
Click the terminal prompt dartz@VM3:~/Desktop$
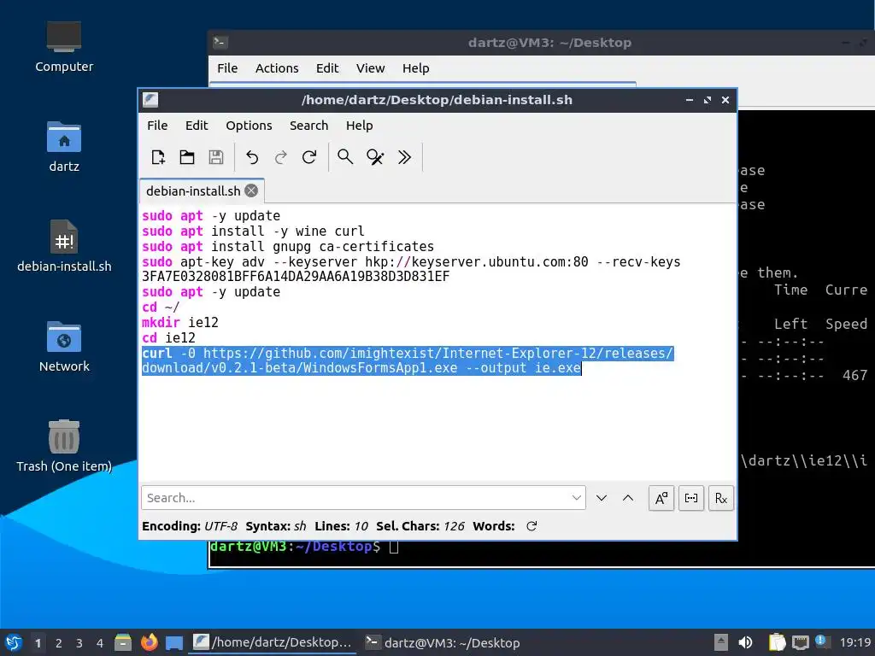295,547
